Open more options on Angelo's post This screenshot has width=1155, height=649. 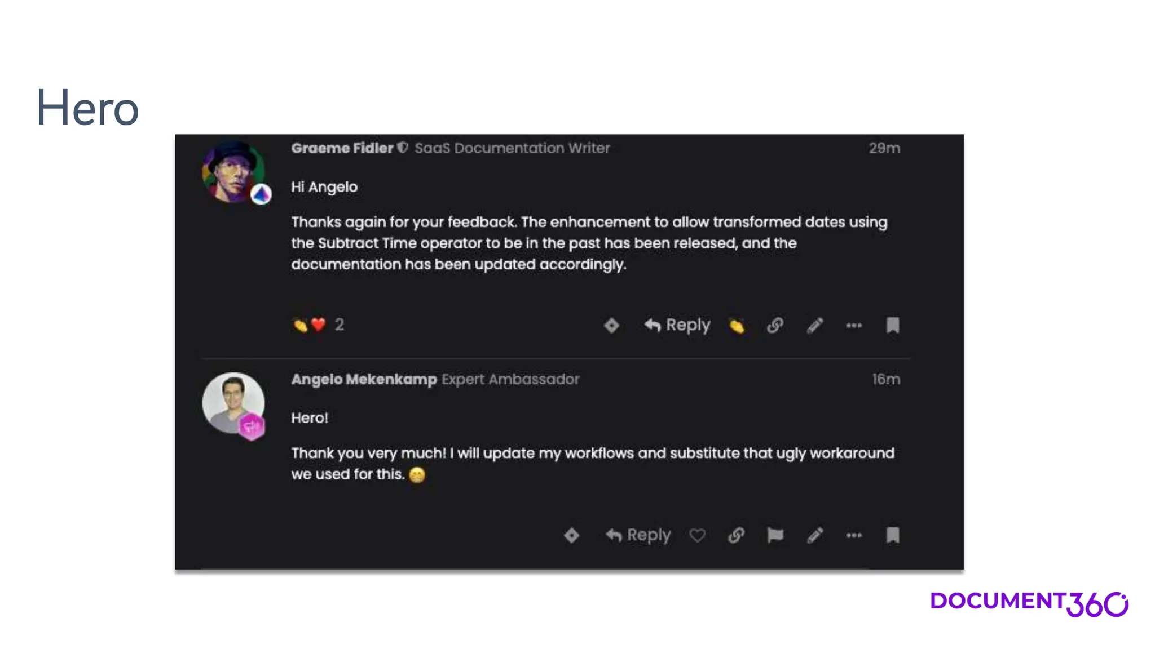(x=854, y=535)
